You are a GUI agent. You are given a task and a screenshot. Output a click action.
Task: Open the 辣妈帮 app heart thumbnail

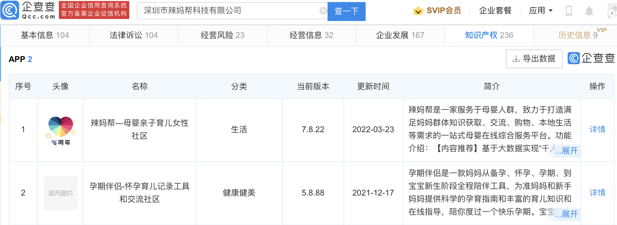coord(61,130)
